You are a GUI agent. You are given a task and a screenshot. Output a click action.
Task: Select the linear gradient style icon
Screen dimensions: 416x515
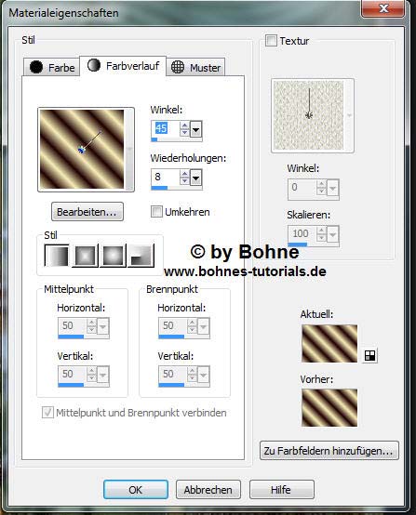[x=57, y=256]
